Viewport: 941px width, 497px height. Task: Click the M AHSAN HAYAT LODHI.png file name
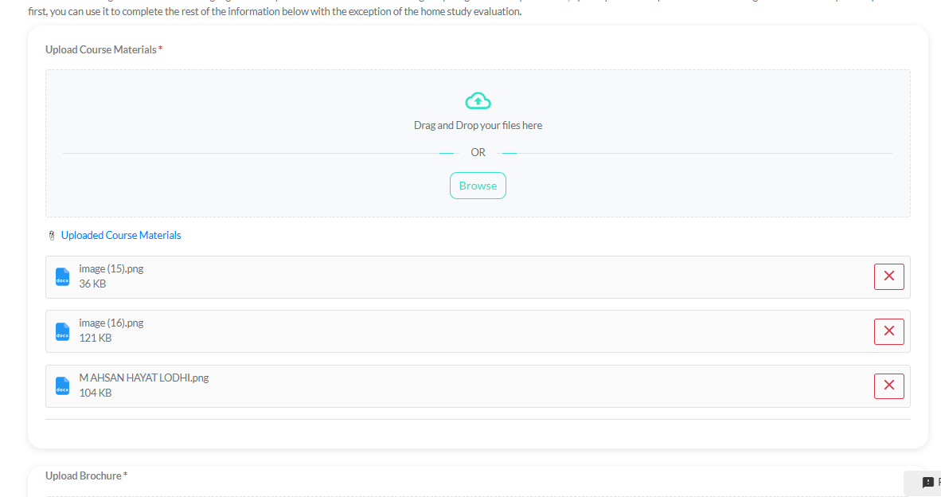[143, 378]
